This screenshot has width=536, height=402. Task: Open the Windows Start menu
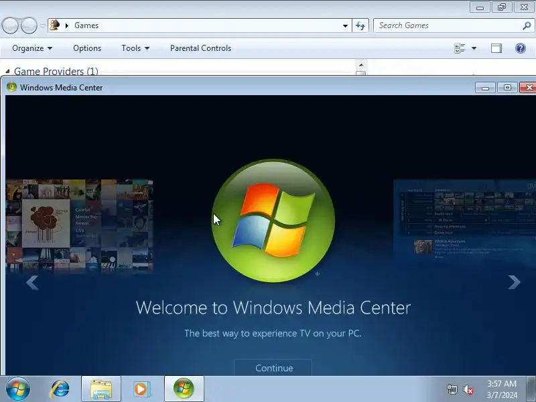point(18,389)
